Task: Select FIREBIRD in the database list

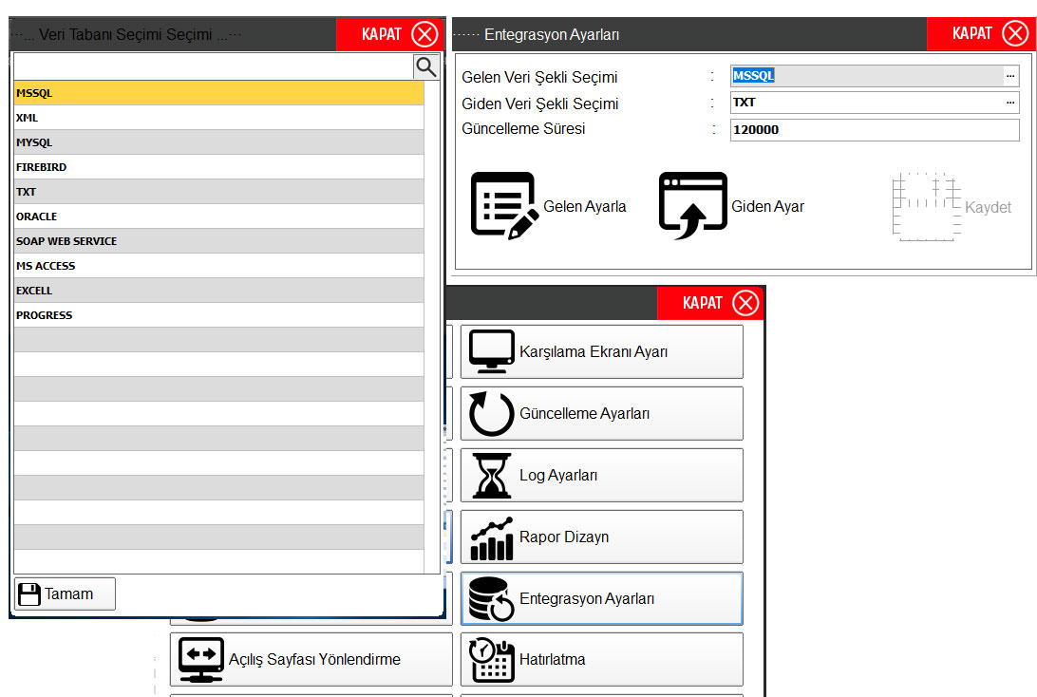Action: click(218, 167)
